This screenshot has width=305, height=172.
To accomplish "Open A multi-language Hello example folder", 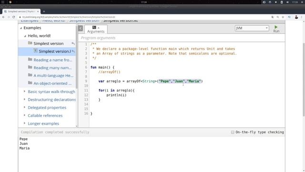I will tap(53, 75).
